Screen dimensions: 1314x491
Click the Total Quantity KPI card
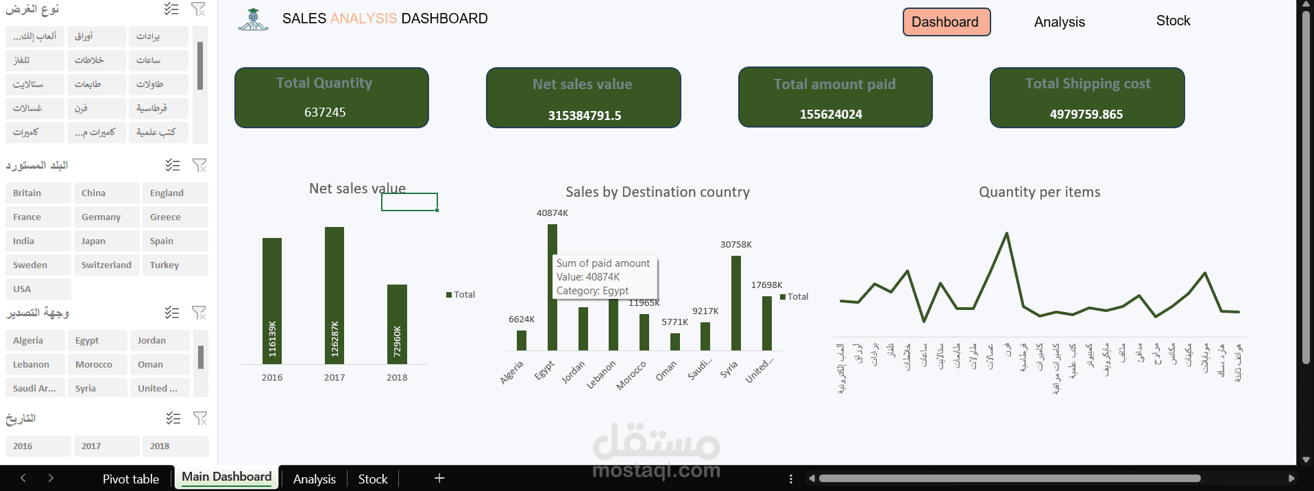332,97
